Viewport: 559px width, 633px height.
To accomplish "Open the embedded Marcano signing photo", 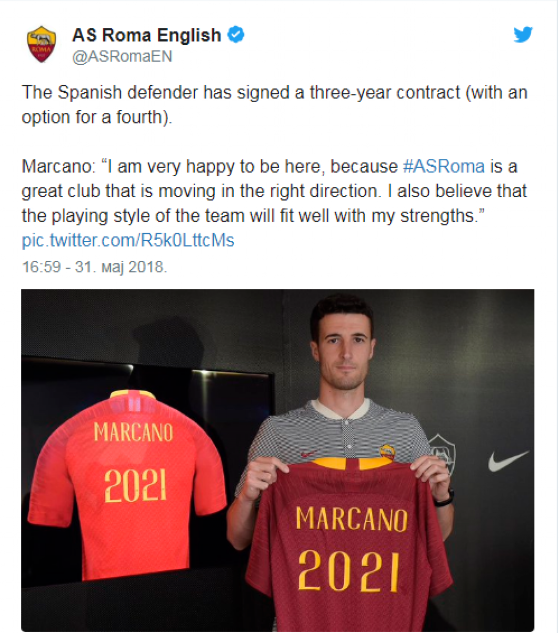I will click(x=278, y=460).
